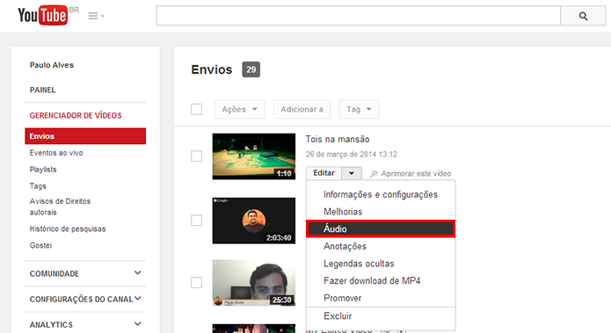Expand the COMUNIDADE section
Viewport: 611px width, 333px height.
[x=85, y=273]
